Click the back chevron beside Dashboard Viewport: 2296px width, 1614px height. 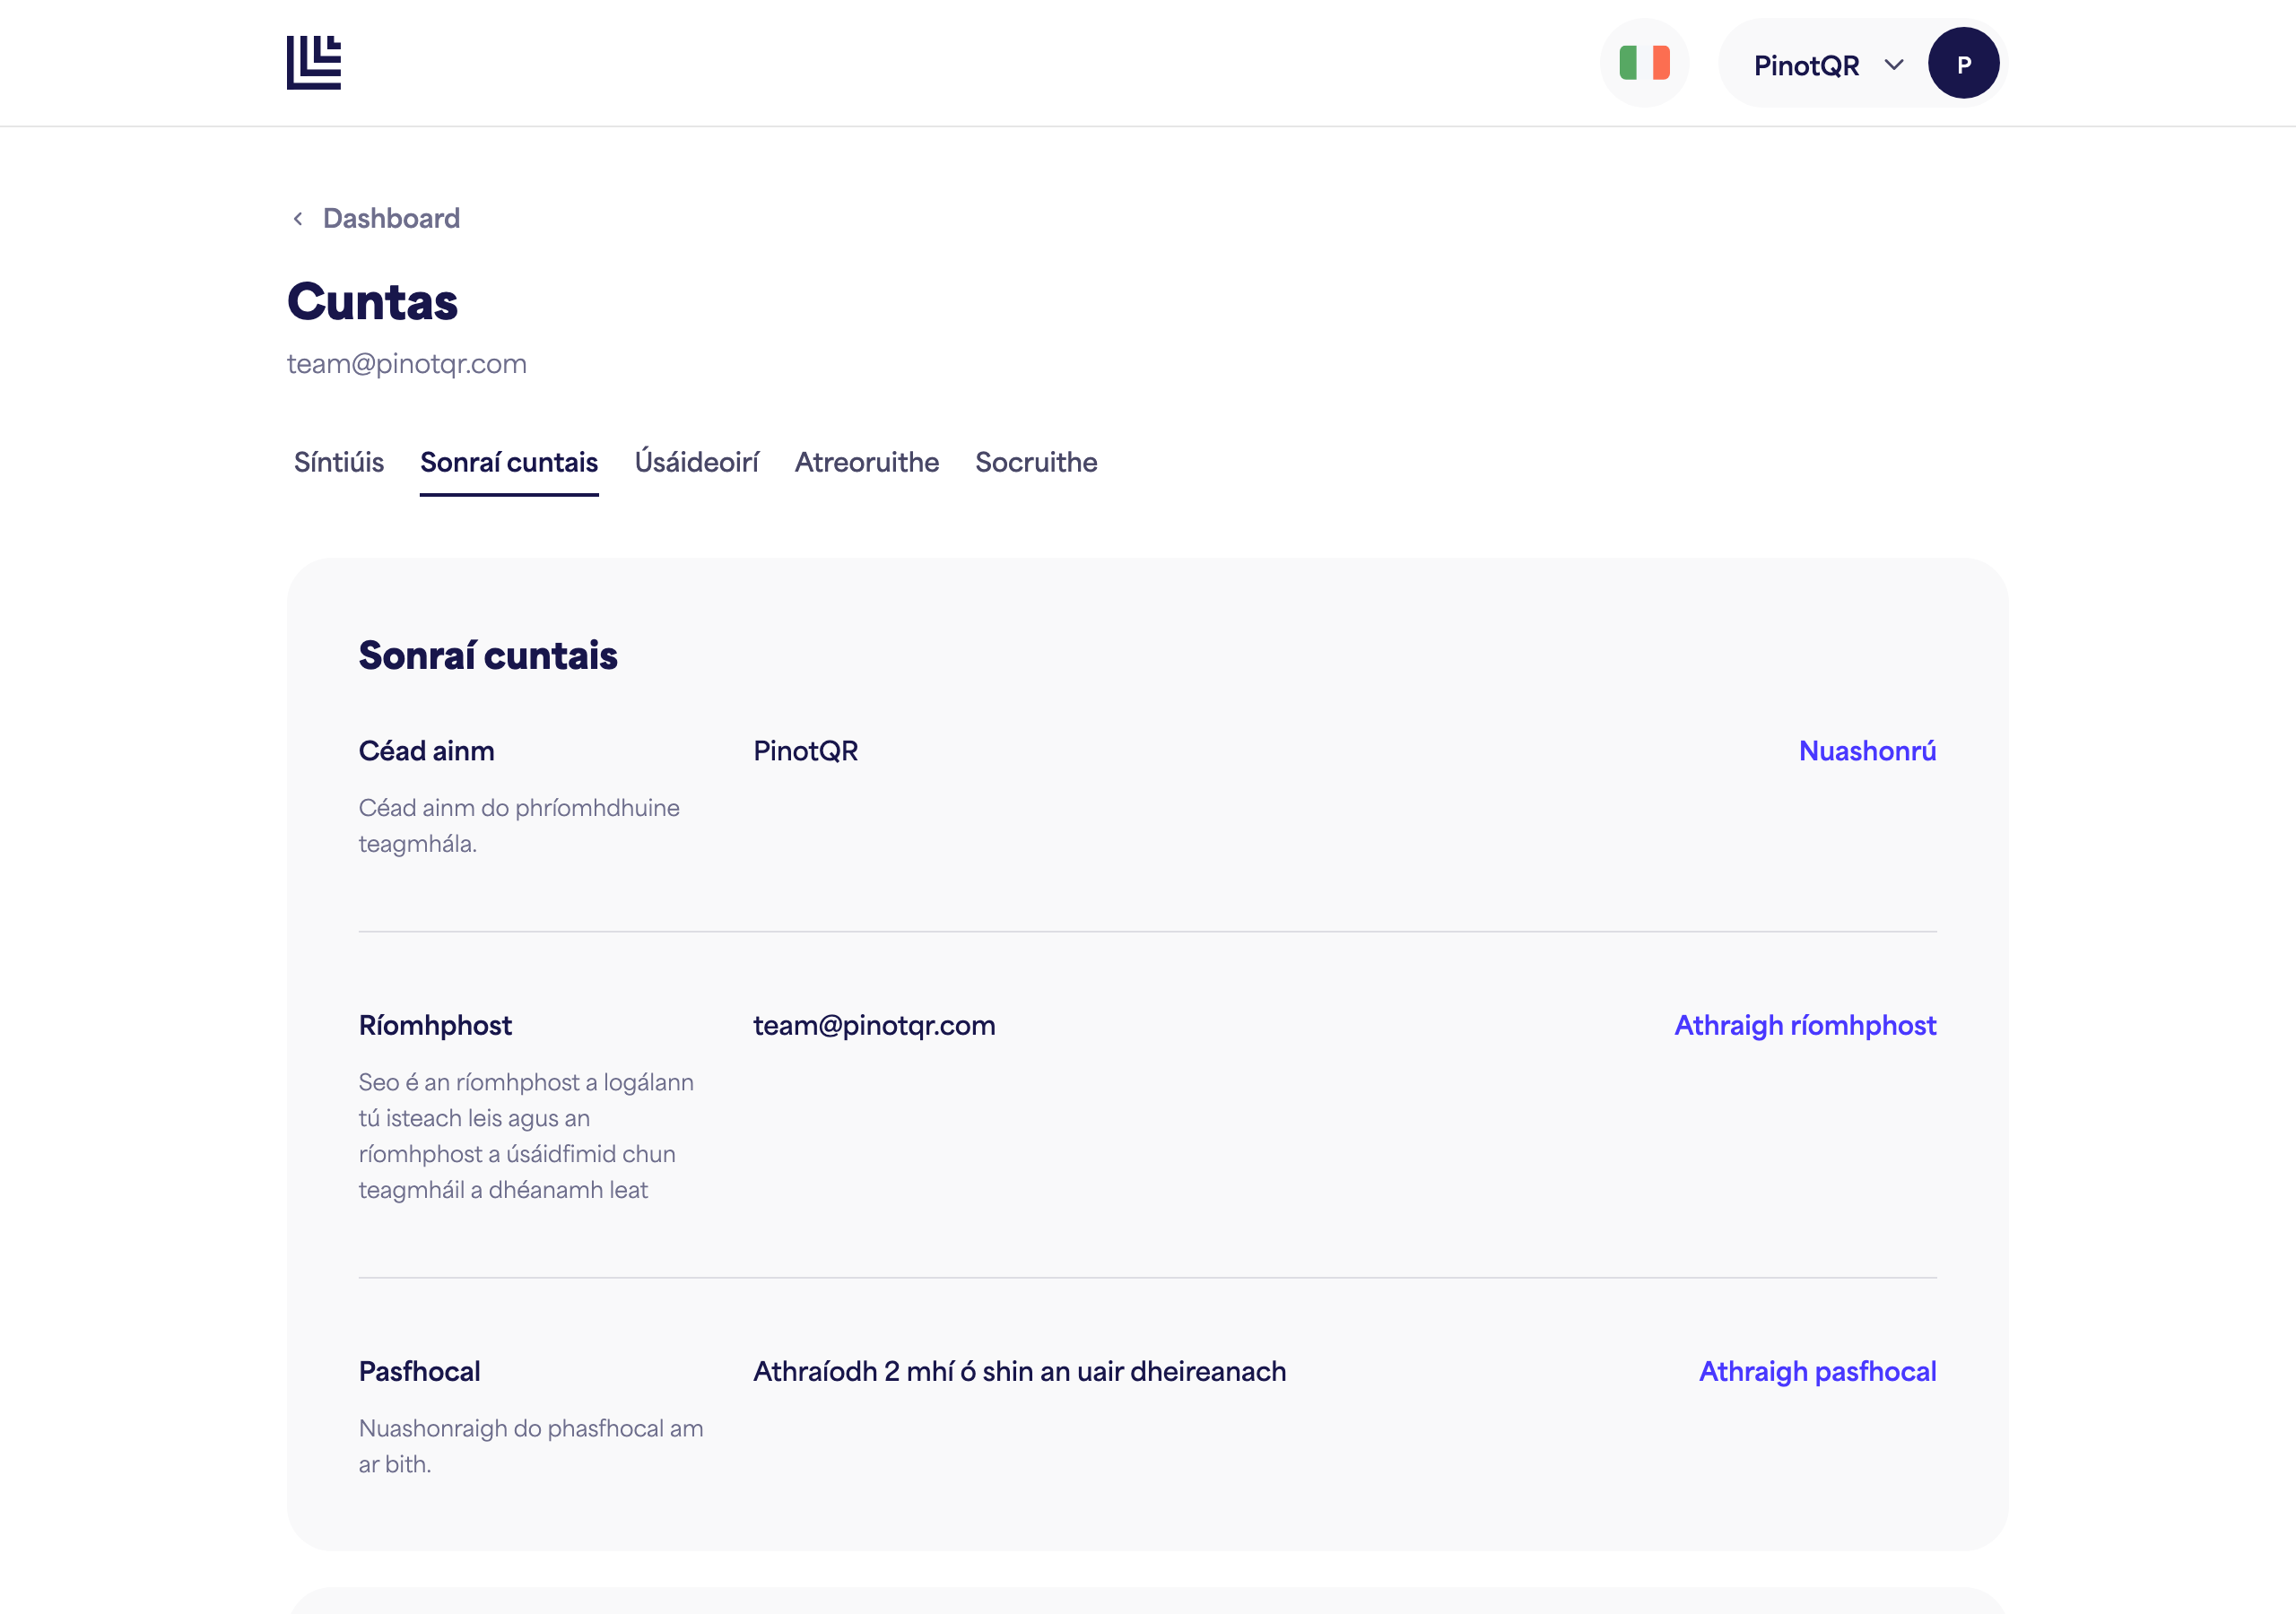click(298, 218)
